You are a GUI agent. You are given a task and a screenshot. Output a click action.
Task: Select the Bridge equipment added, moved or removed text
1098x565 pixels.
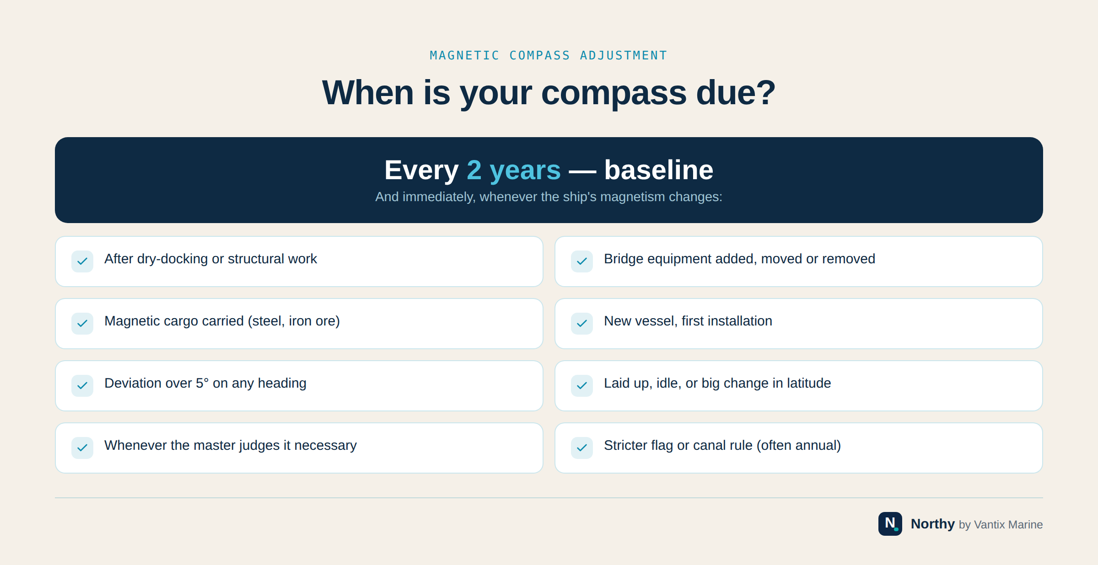click(739, 259)
